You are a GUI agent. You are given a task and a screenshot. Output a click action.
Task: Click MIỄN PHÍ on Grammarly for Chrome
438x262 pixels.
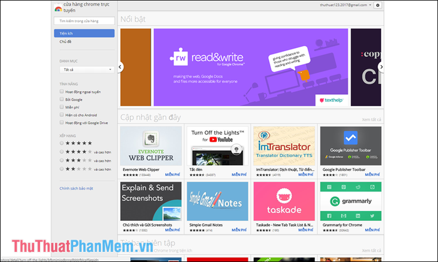click(372, 230)
